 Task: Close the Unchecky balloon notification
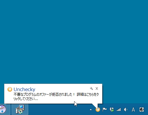point(97,88)
